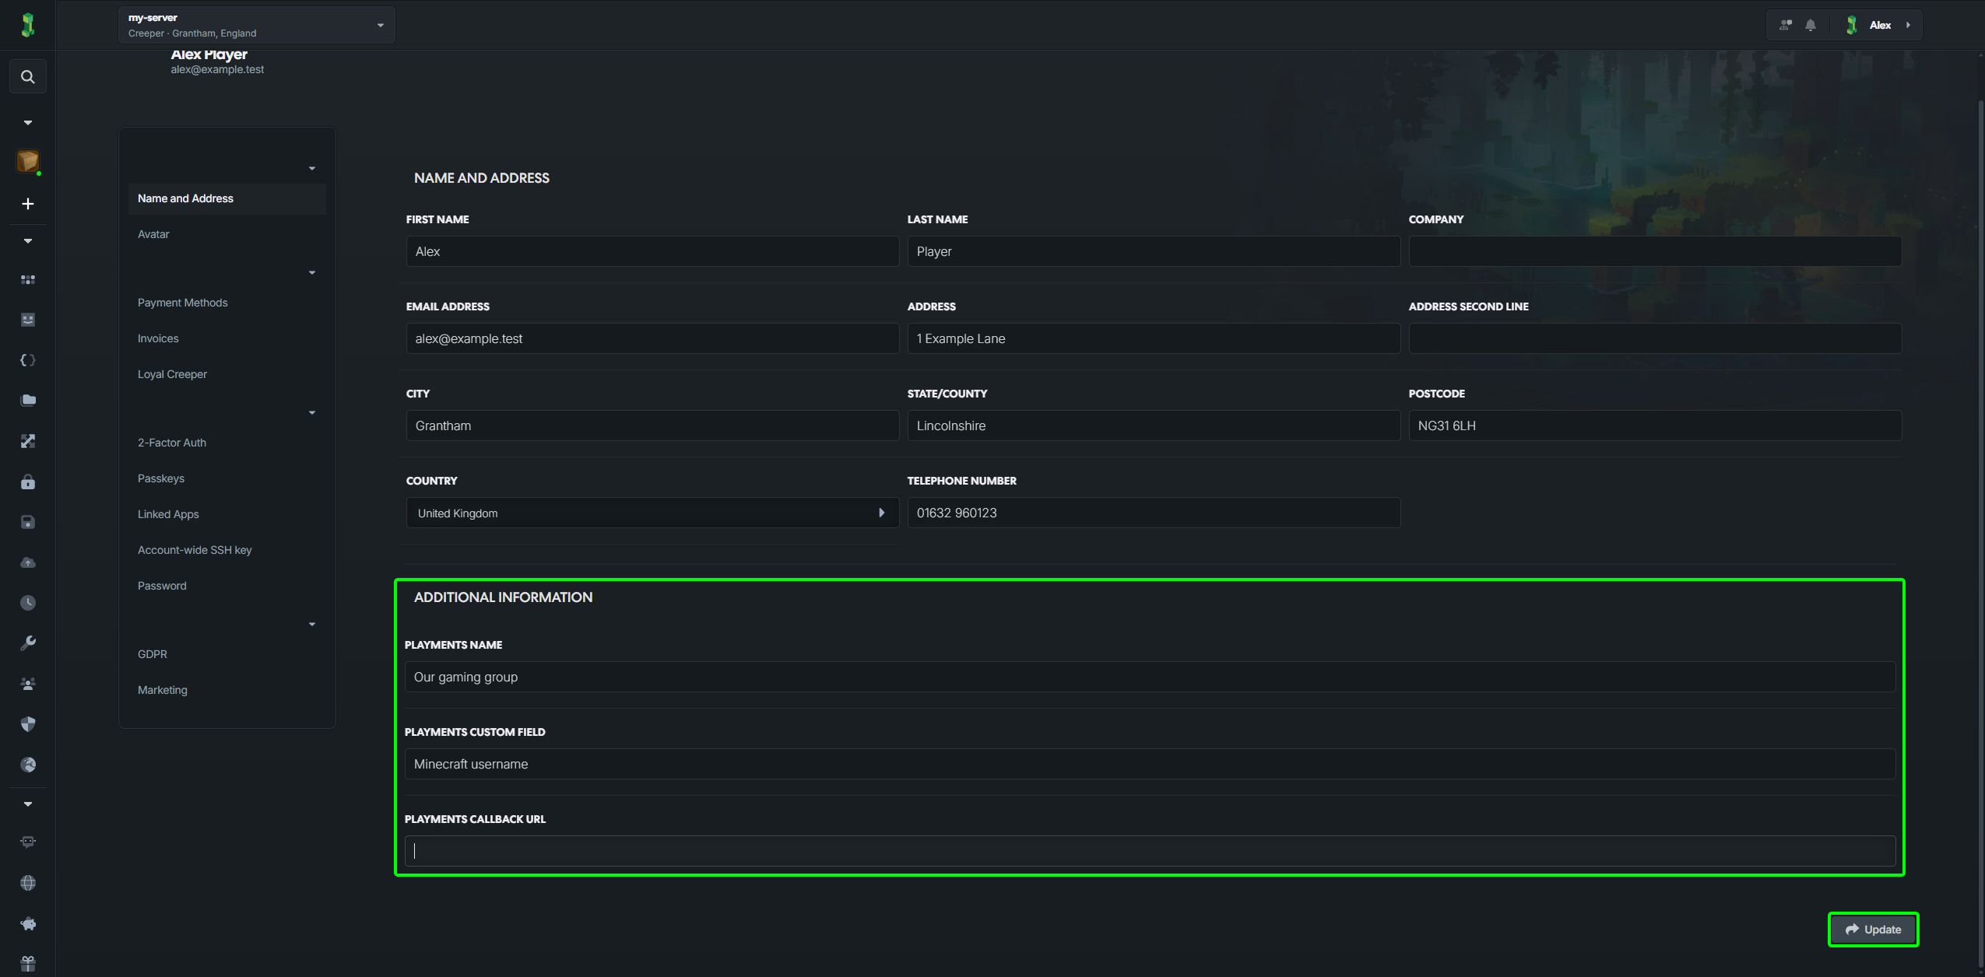Screen dimensions: 1985x977
Task: Click the State/County field with Lincolnshire
Action: [1154, 425]
